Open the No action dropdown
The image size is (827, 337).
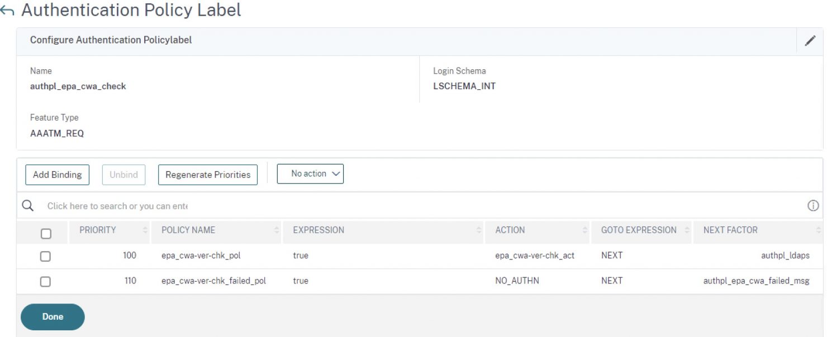point(311,174)
